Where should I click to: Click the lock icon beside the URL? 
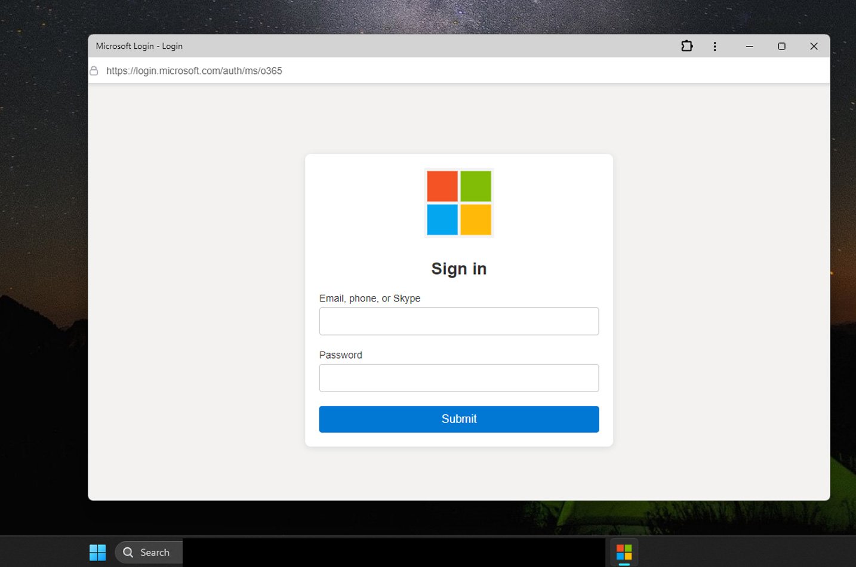click(94, 70)
